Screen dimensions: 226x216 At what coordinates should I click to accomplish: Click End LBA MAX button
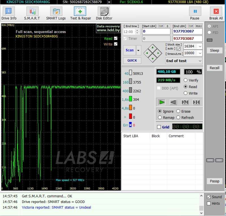199,26
